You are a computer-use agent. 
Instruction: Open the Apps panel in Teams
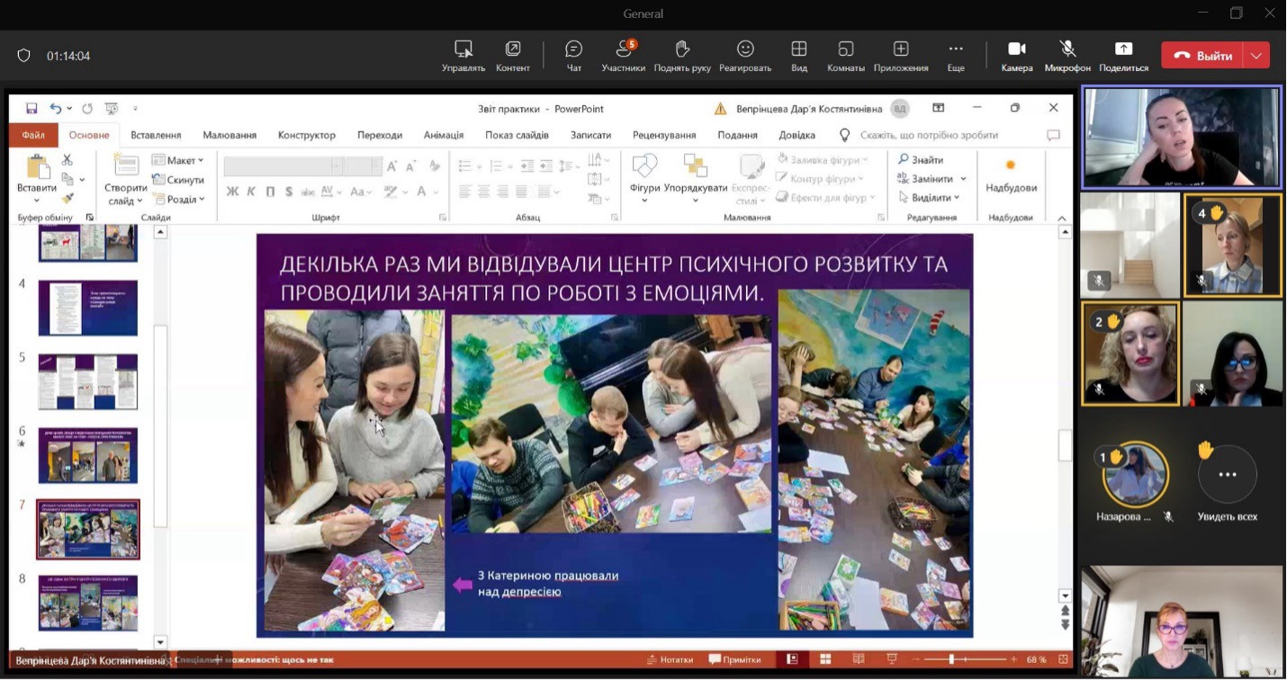coord(900,55)
